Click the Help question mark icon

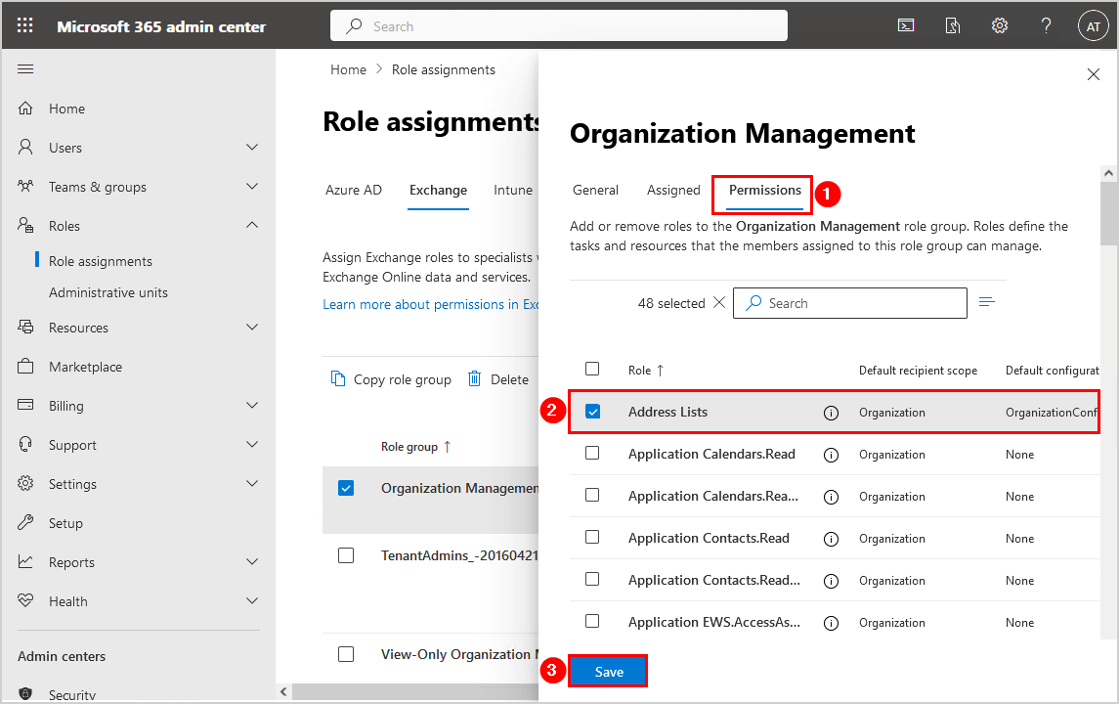coord(1046,26)
